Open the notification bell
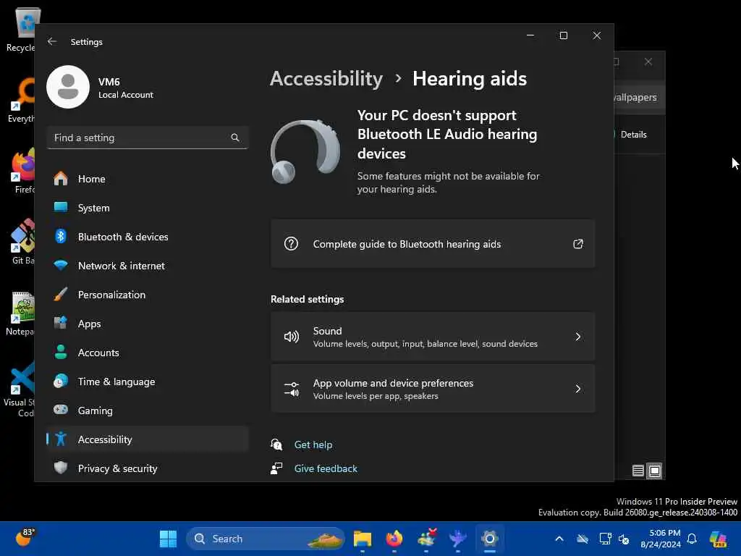The height and width of the screenshot is (556, 741). pos(692,539)
